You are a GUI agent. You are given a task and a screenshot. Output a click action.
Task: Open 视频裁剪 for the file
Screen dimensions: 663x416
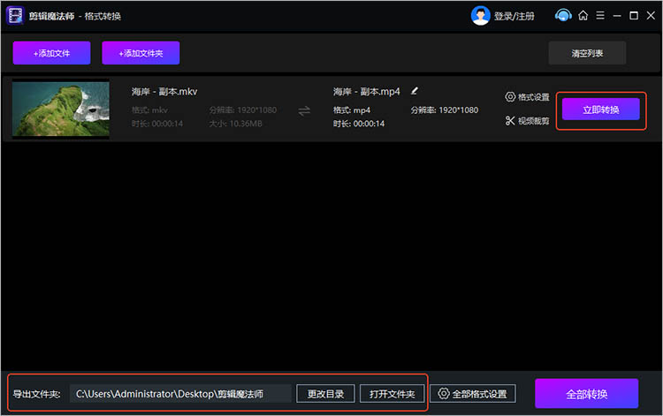point(534,121)
